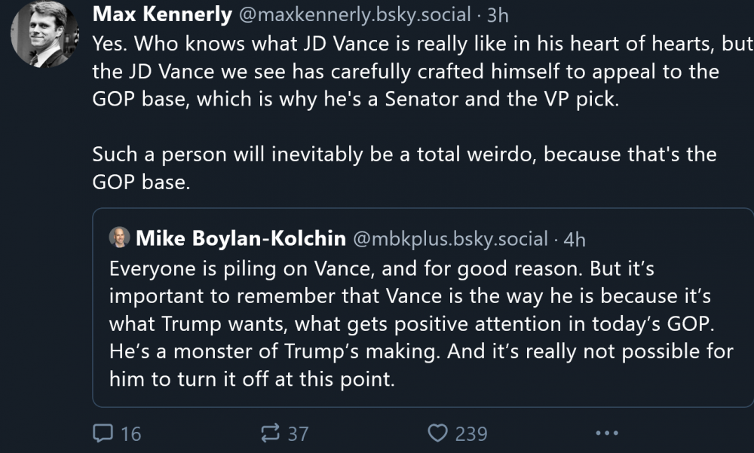Viewport: 754px width, 453px height.
Task: Click the Mike Boylan-Kolchin display name
Action: 240,239
